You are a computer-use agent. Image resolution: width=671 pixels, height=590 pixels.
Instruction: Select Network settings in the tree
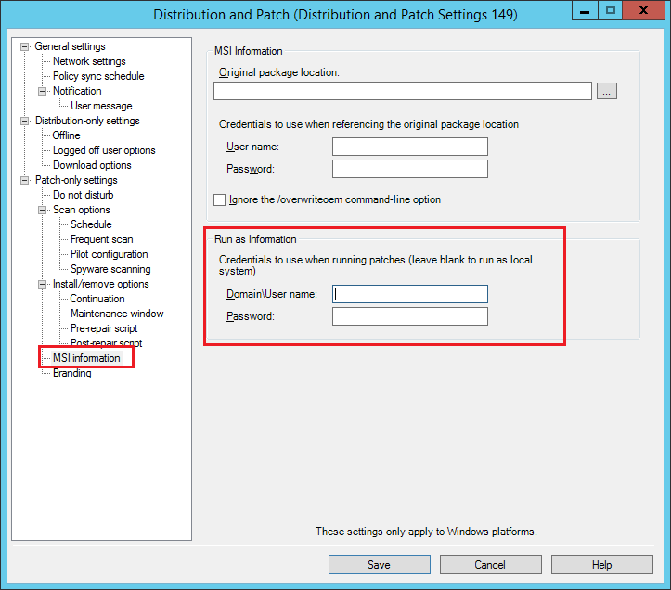click(89, 61)
